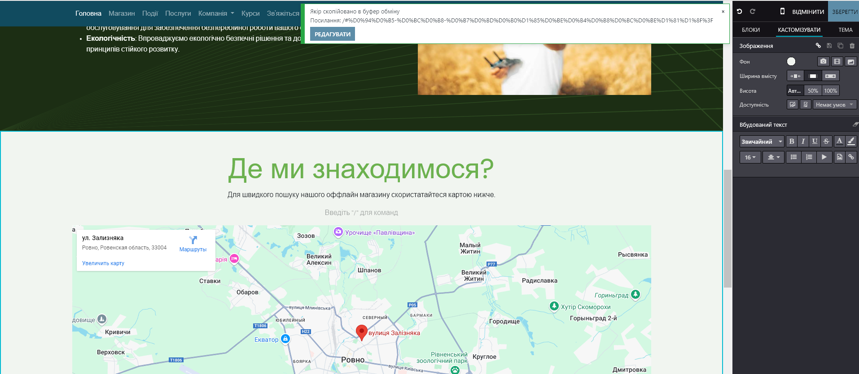Insert a numbered list
The image size is (859, 374).
click(x=809, y=157)
